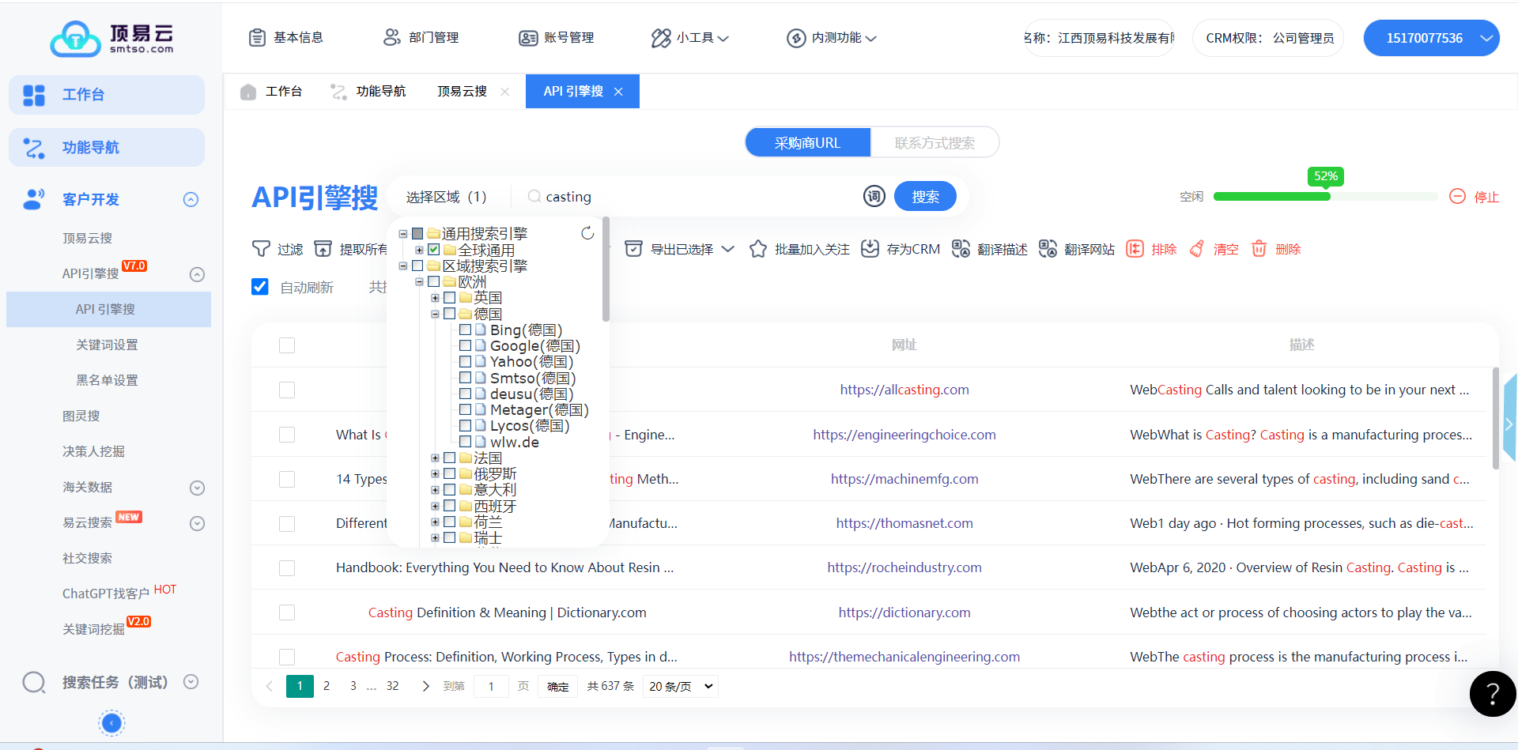The height and width of the screenshot is (750, 1518).
Task: Open the 20 per page dropdown
Action: point(681,687)
